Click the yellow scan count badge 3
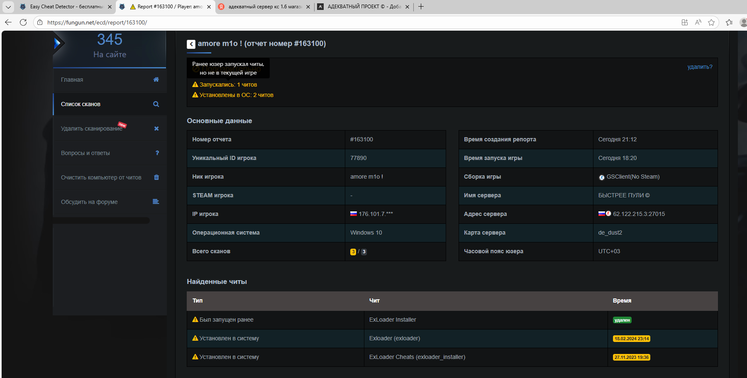 pos(353,252)
